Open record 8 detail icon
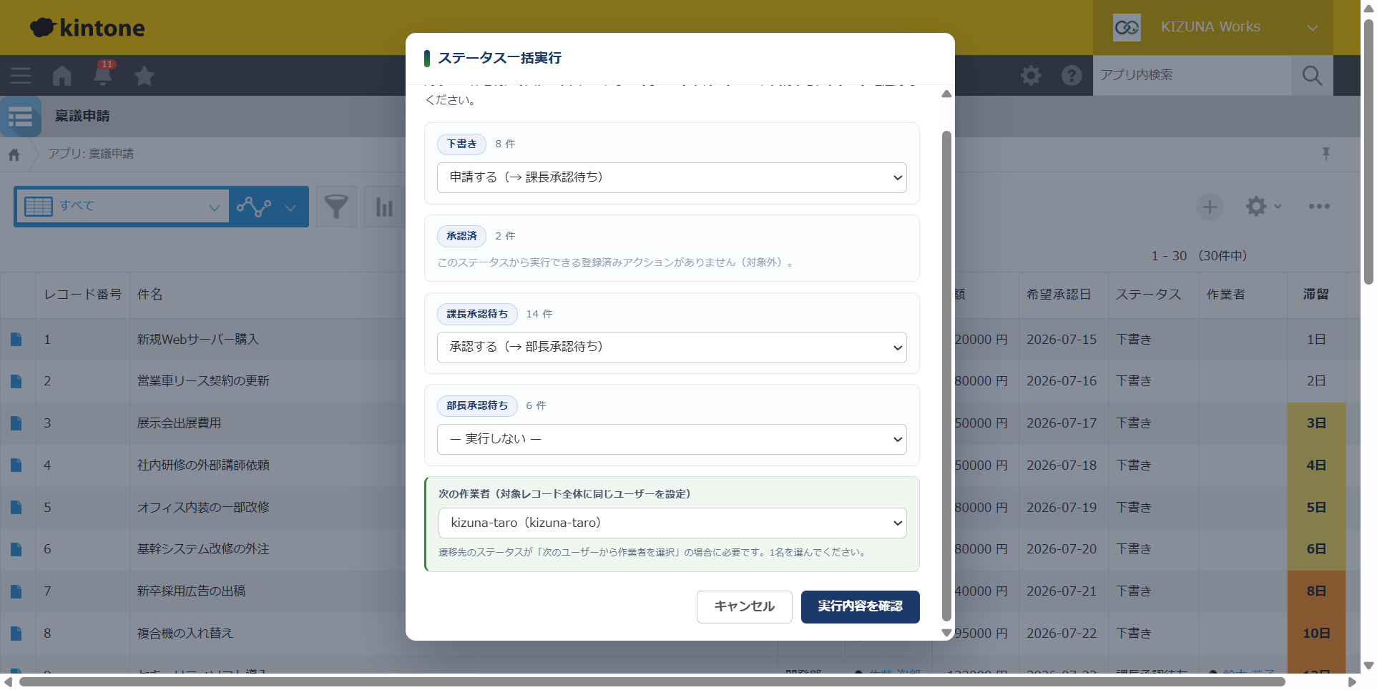This screenshot has height=690, width=1377. coord(16,634)
